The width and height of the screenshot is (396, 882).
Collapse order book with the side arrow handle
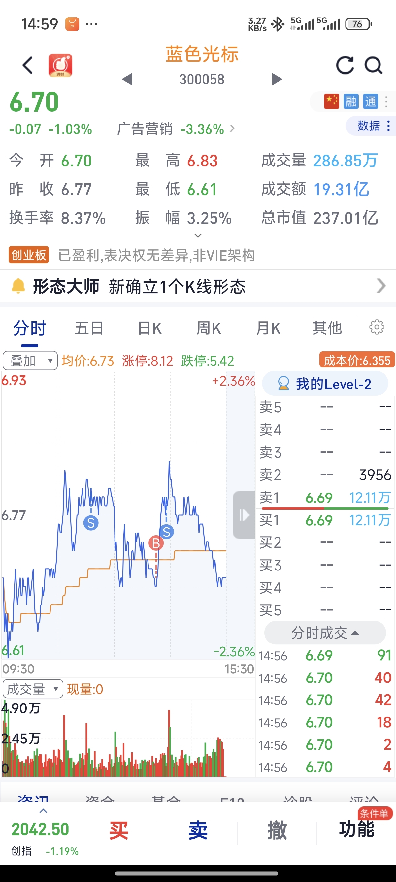pyautogui.click(x=244, y=515)
